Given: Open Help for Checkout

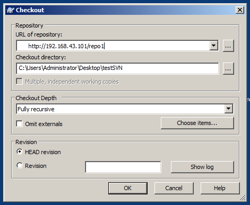Looking at the screenshot, I should tap(220, 188).
